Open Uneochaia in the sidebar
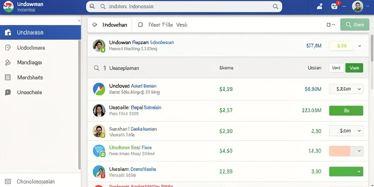 30,92
